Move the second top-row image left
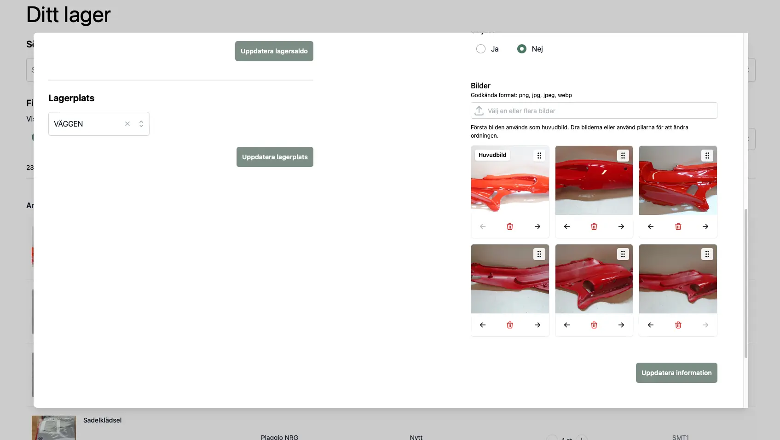The width and height of the screenshot is (780, 440). coord(567,226)
